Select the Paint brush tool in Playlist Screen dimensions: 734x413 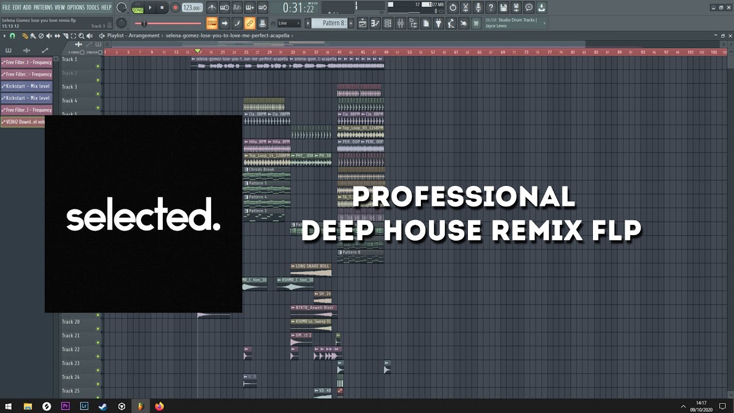tap(33, 36)
